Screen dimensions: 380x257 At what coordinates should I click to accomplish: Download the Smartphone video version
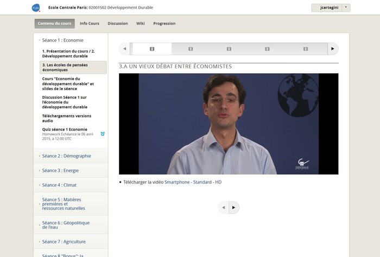tap(177, 182)
